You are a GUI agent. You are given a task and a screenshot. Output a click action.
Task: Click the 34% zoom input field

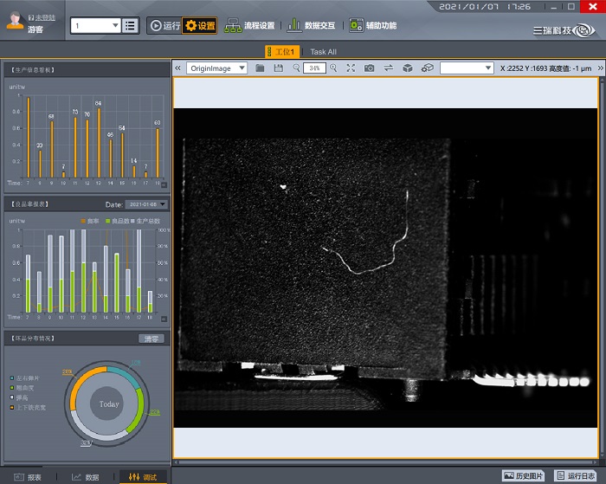314,68
